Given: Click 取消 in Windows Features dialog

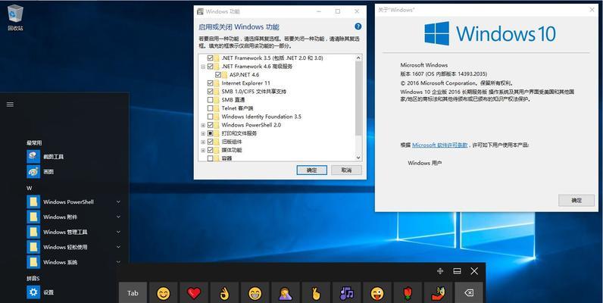Looking at the screenshot, I should 346,170.
